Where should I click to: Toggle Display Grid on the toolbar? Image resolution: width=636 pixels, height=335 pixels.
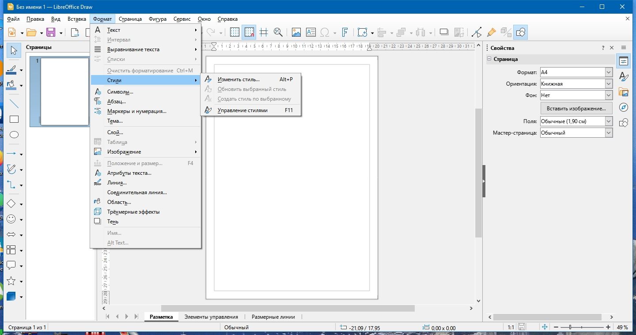click(235, 32)
